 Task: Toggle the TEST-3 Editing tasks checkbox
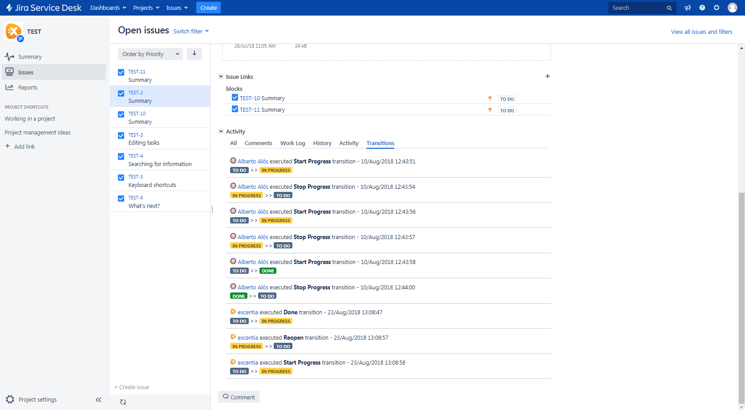(x=121, y=135)
